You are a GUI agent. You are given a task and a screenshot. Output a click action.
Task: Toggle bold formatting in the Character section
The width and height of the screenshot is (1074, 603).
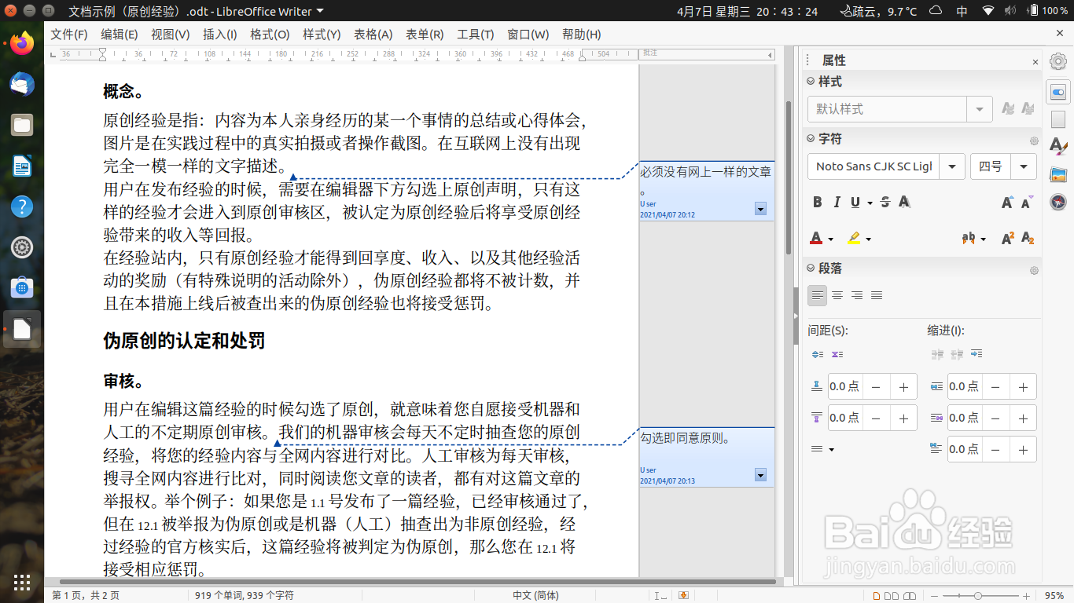pos(817,202)
